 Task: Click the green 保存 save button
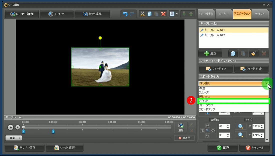[x=223, y=148]
